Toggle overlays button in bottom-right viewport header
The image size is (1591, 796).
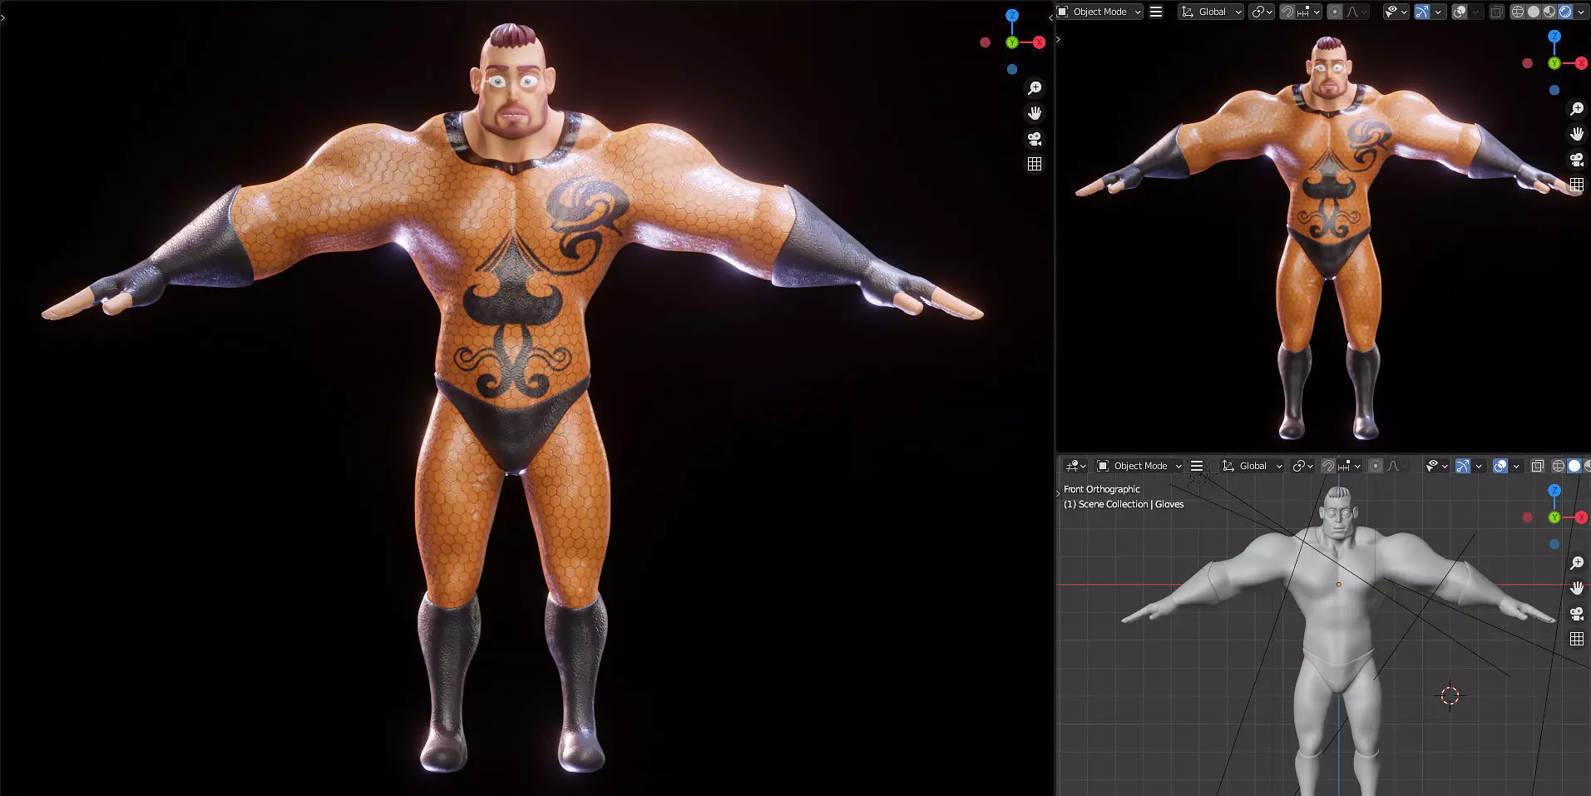coord(1500,466)
